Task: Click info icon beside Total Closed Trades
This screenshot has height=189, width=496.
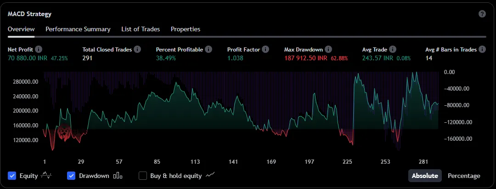Action: click(x=137, y=49)
